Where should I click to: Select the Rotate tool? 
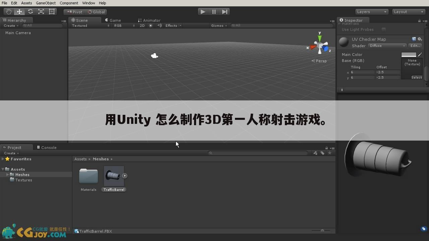30,11
